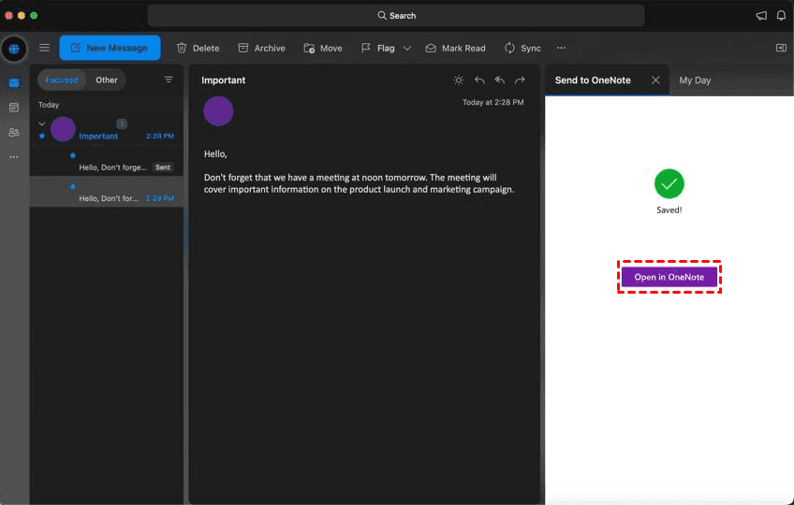
Task: Open the Calendar sidebar icon
Action: point(14,108)
